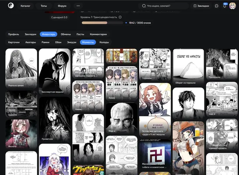Select the Карточки inventory filter
This screenshot has height=175, width=239.
tap(14, 42)
